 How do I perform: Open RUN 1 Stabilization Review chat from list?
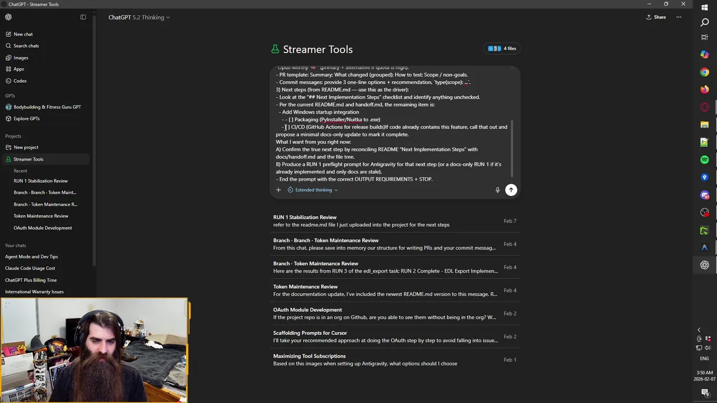395,221
